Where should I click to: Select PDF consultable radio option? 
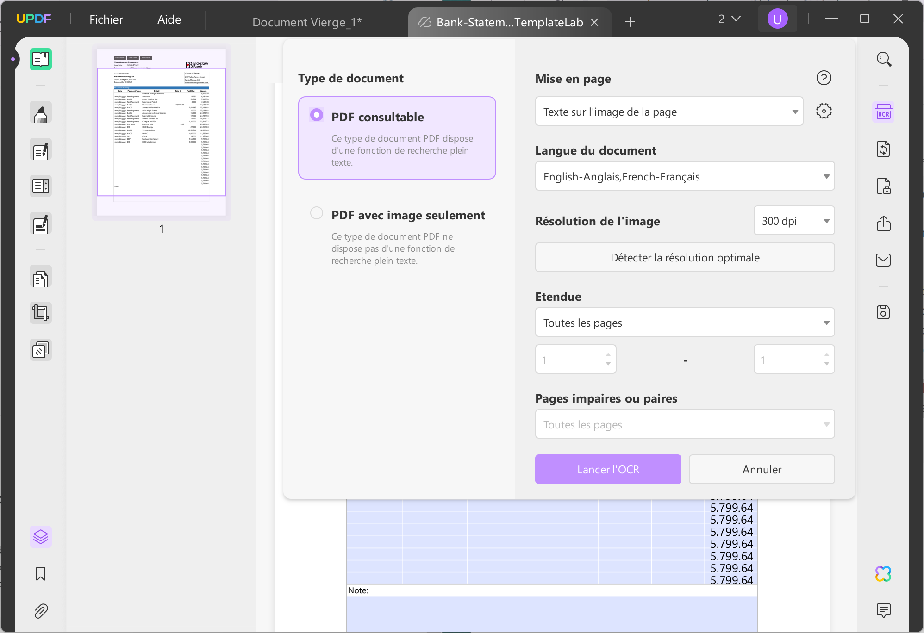(x=317, y=115)
